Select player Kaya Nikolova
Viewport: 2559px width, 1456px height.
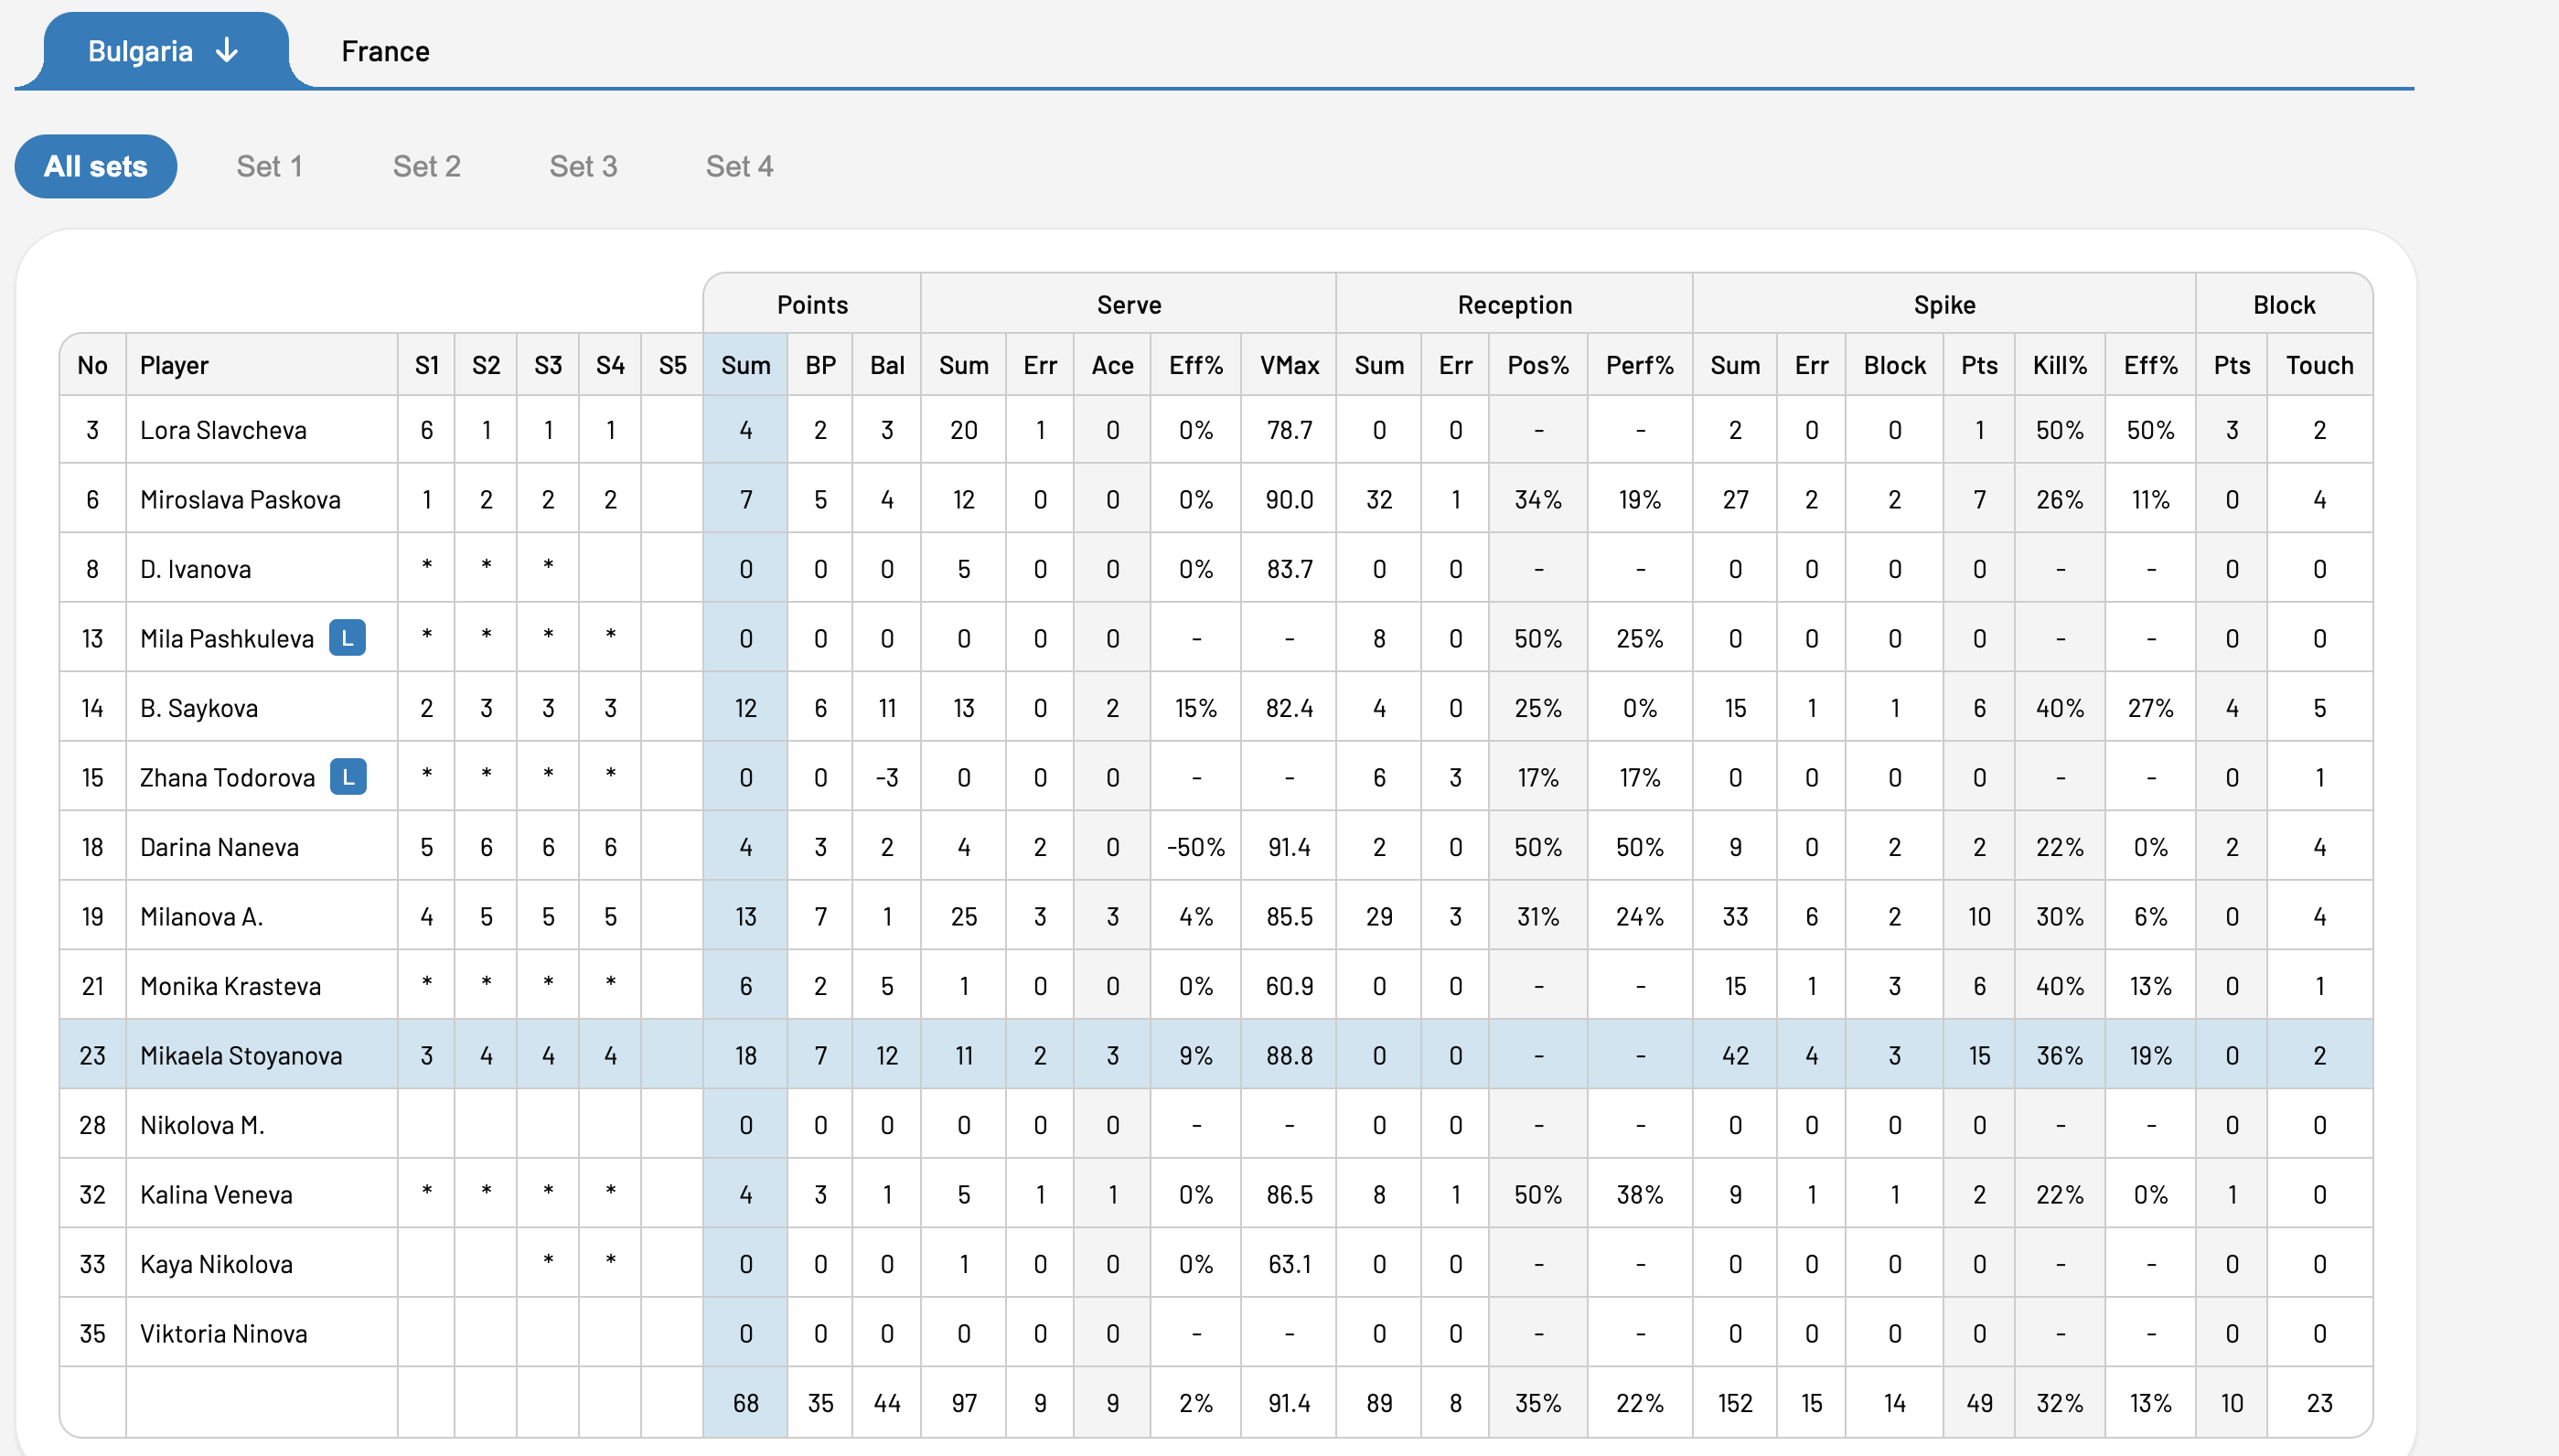(x=216, y=1264)
